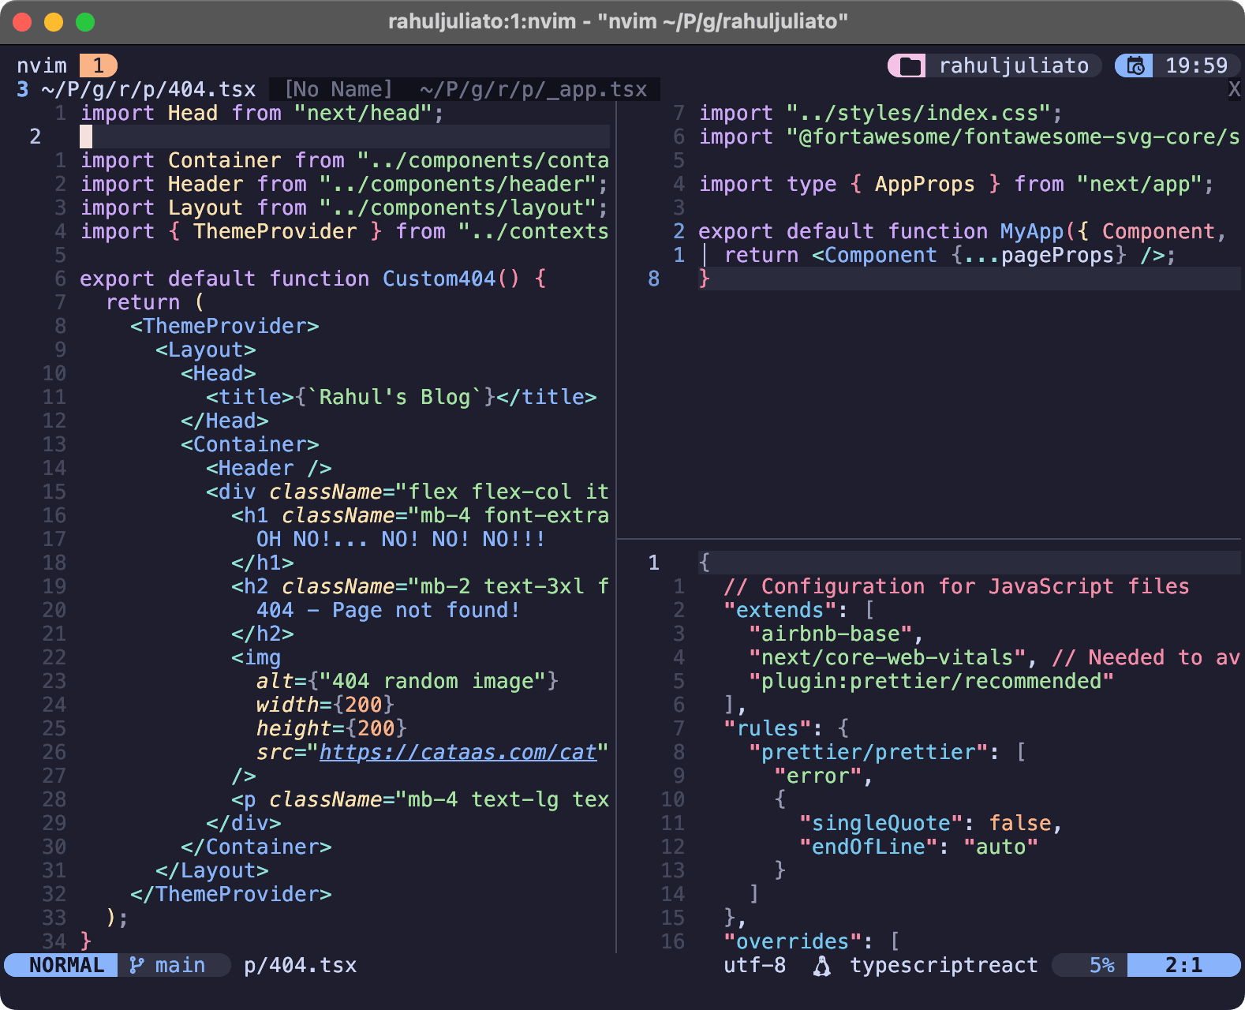This screenshot has width=1245, height=1010.
Task: Click the opening <Layout> tag on line 9
Action: tap(206, 350)
